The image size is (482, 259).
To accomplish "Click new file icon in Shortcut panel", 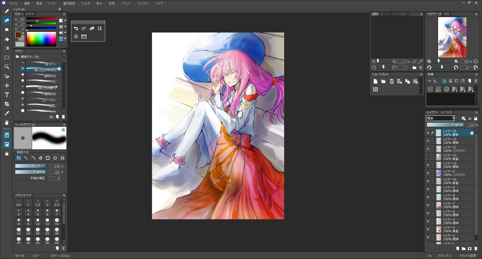I will click(x=376, y=81).
